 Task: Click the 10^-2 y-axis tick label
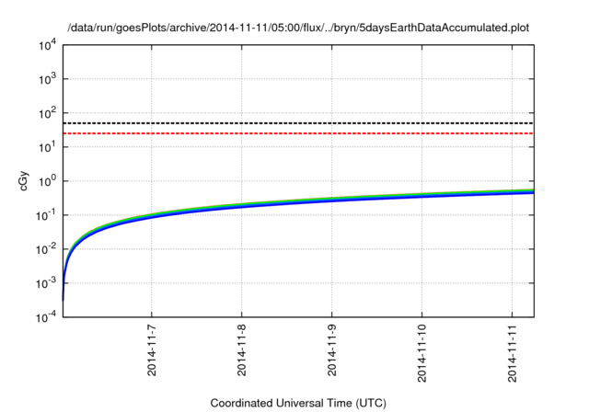[46, 249]
